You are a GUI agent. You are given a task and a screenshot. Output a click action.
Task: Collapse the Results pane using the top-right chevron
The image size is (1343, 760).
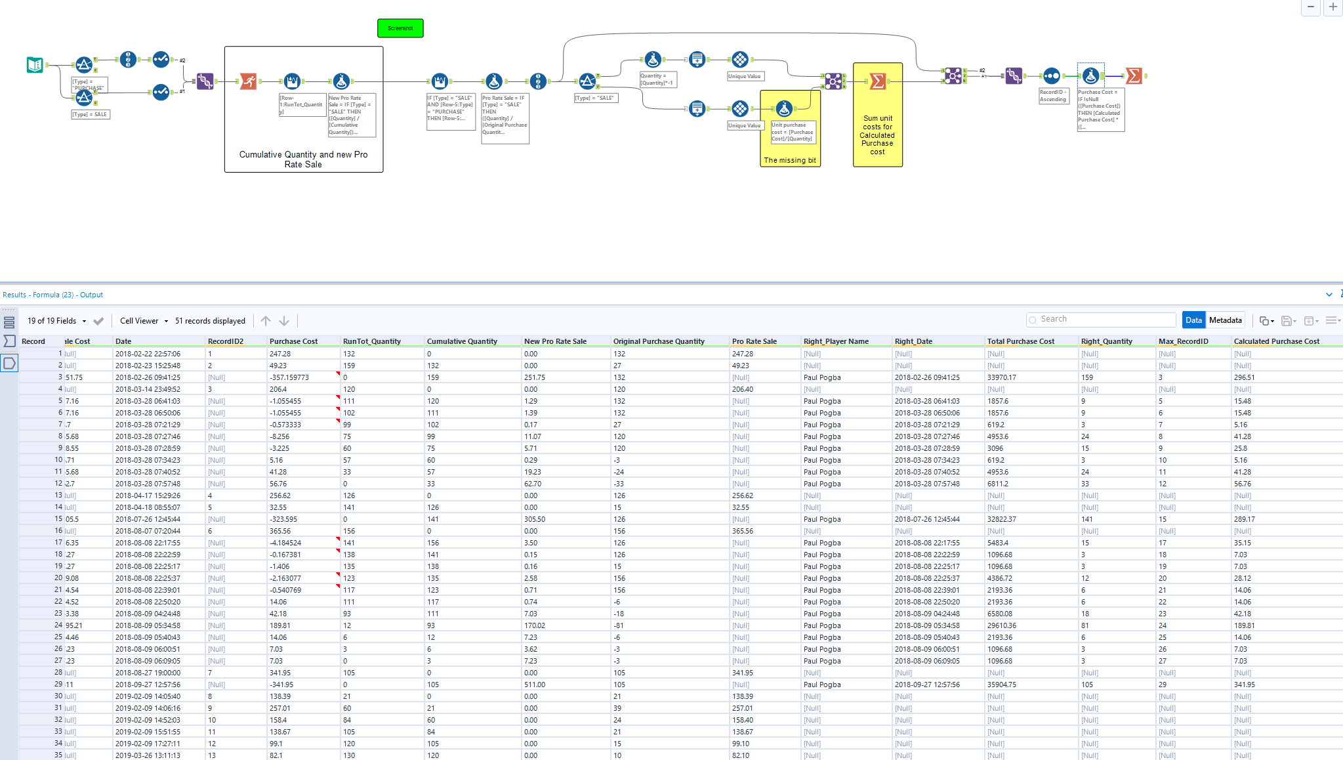tap(1329, 294)
